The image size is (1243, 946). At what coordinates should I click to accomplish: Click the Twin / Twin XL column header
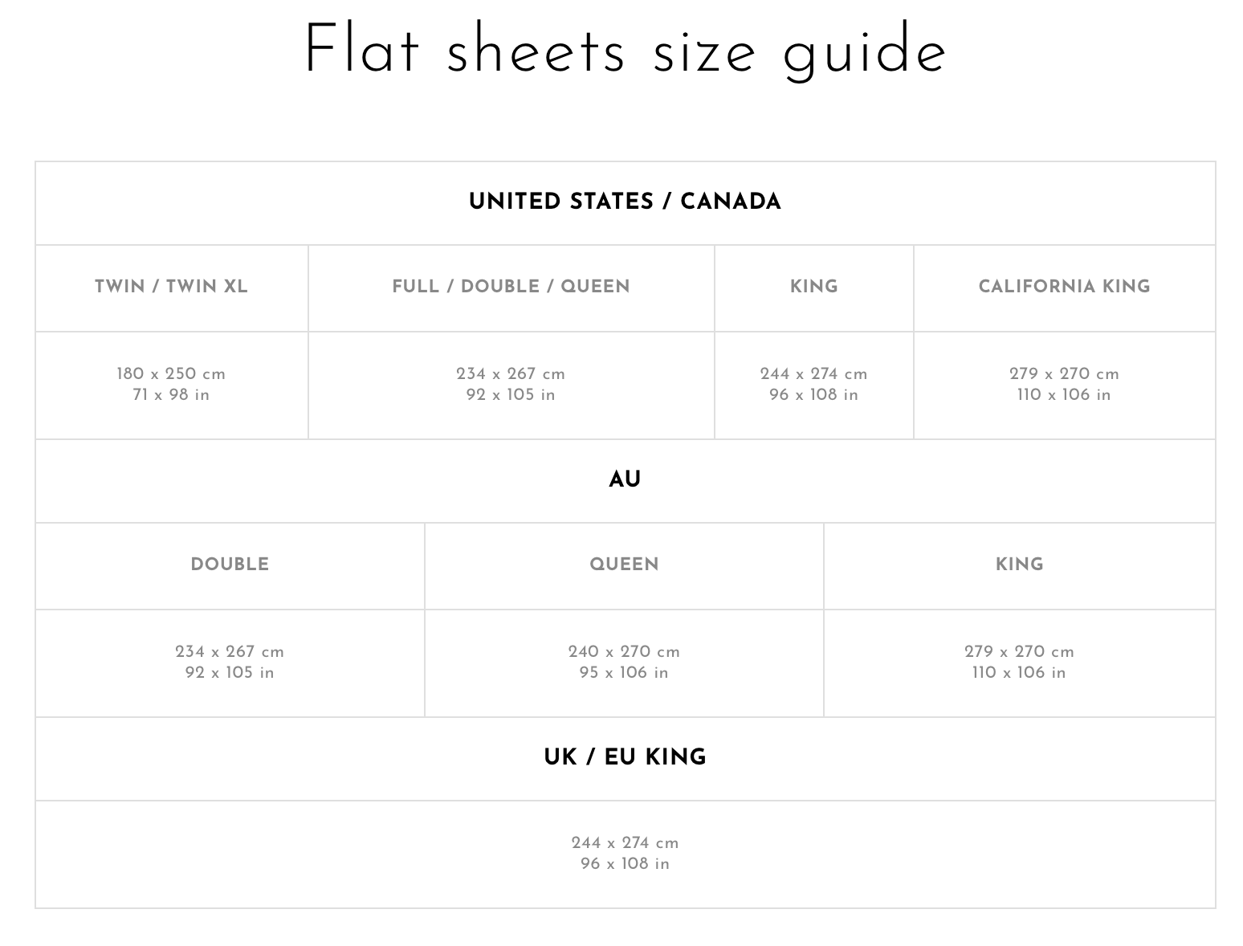pyautogui.click(x=171, y=287)
